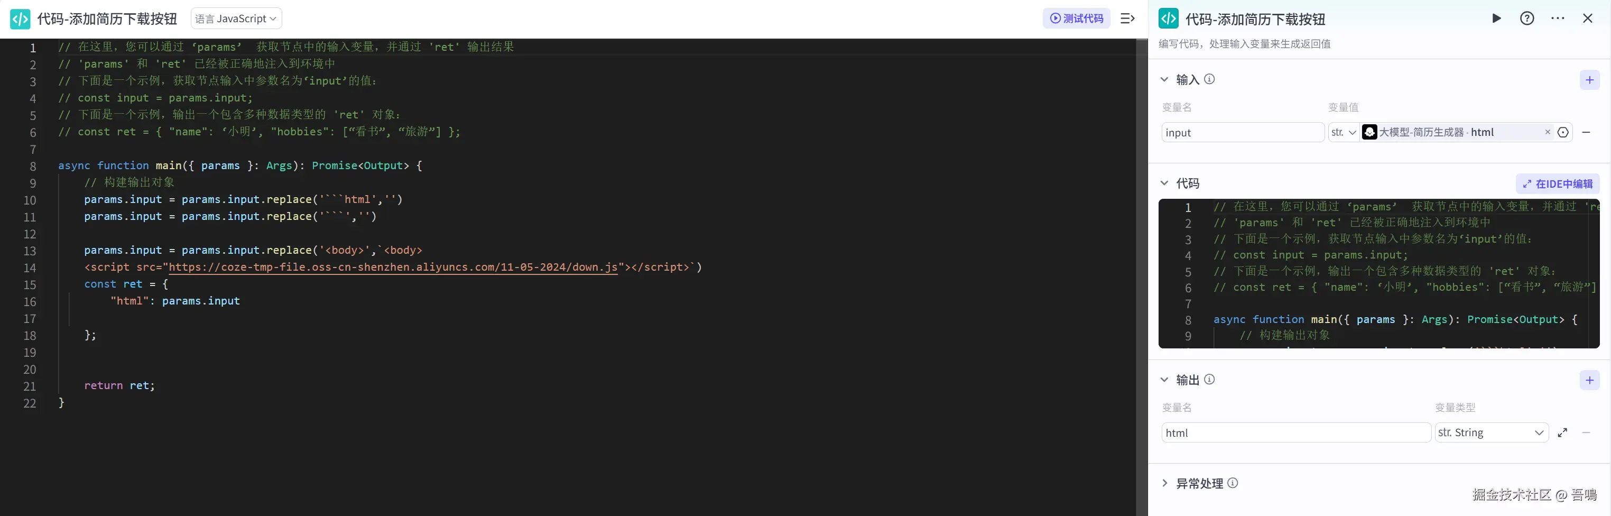Collapse the 输入 section chevron
Image resolution: width=1611 pixels, height=516 pixels.
point(1164,79)
